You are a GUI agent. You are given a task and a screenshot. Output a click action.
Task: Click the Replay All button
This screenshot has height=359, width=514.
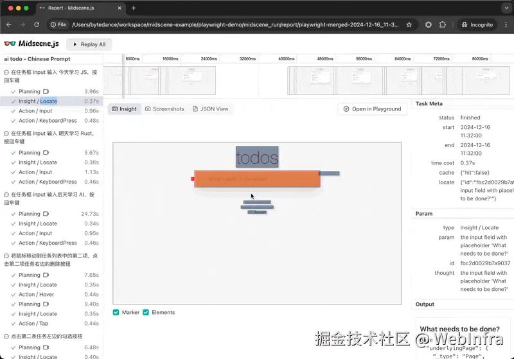tap(89, 44)
